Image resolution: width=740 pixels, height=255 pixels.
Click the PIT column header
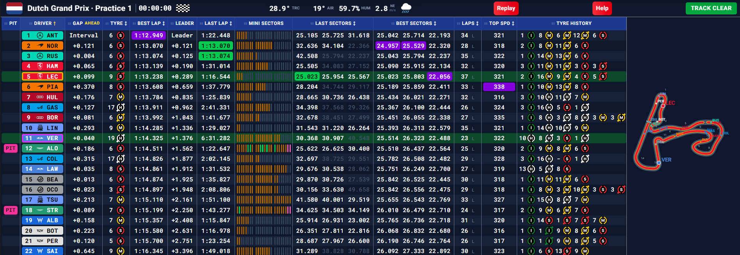(11, 23)
